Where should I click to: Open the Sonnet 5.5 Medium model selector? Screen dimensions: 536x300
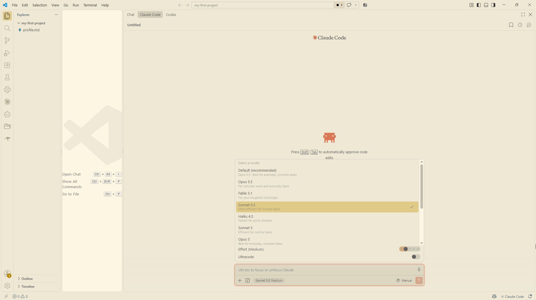[269, 280]
